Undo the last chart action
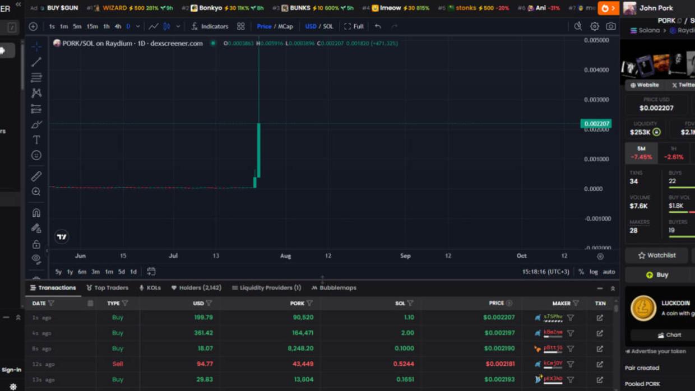Screen dimensions: 695x391 [x=378, y=26]
